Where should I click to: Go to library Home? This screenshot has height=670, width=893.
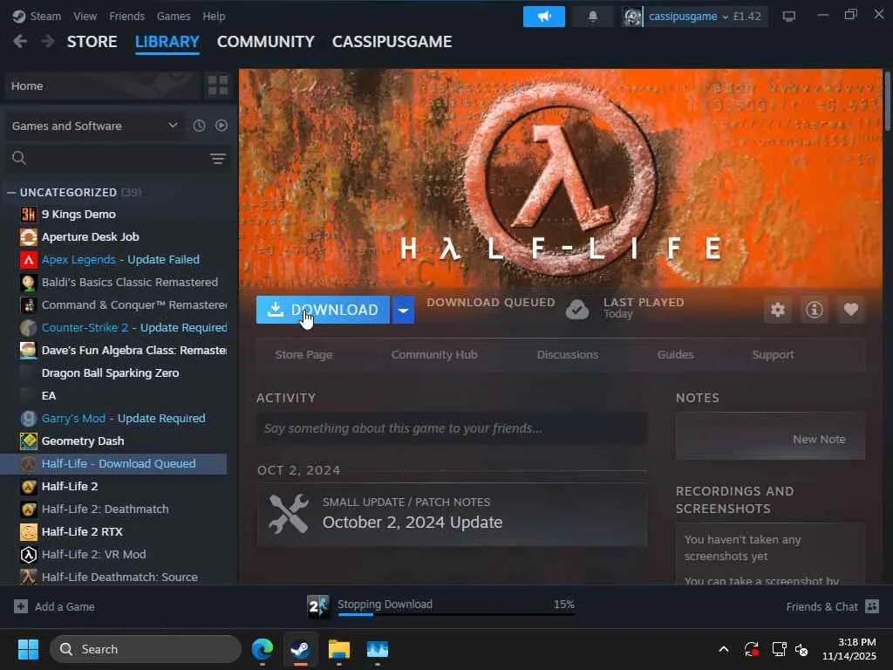(103, 85)
